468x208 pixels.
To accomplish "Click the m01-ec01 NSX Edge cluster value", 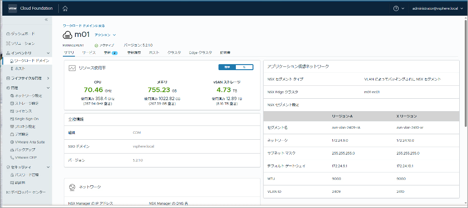I will pyautogui.click(x=372, y=92).
